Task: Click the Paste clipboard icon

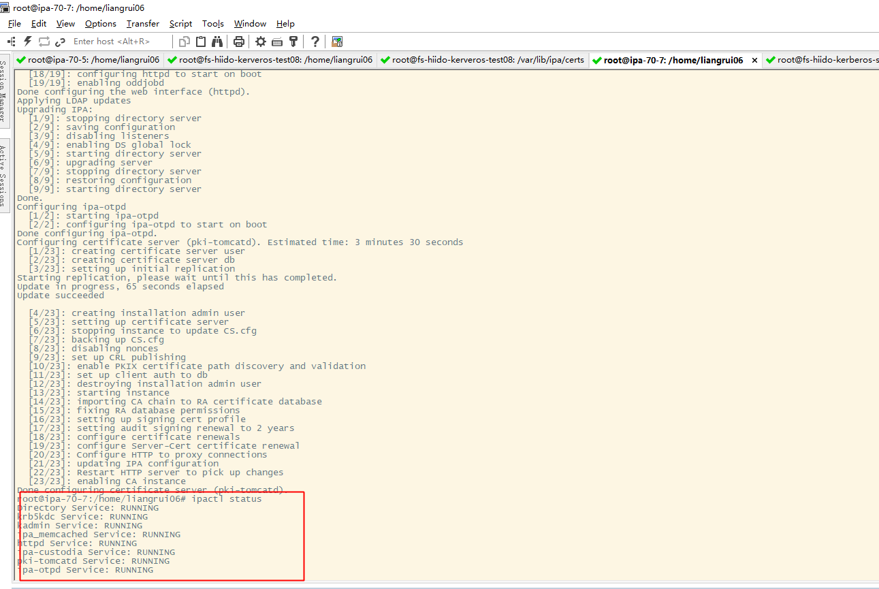Action: tap(201, 42)
